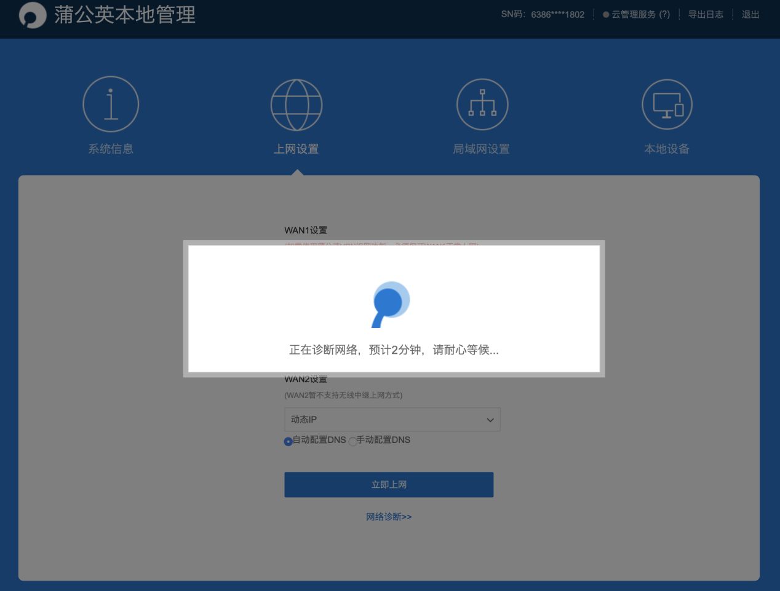Switch to the 系统信息 tab label
Screen dimensions: 780x591
coord(111,149)
